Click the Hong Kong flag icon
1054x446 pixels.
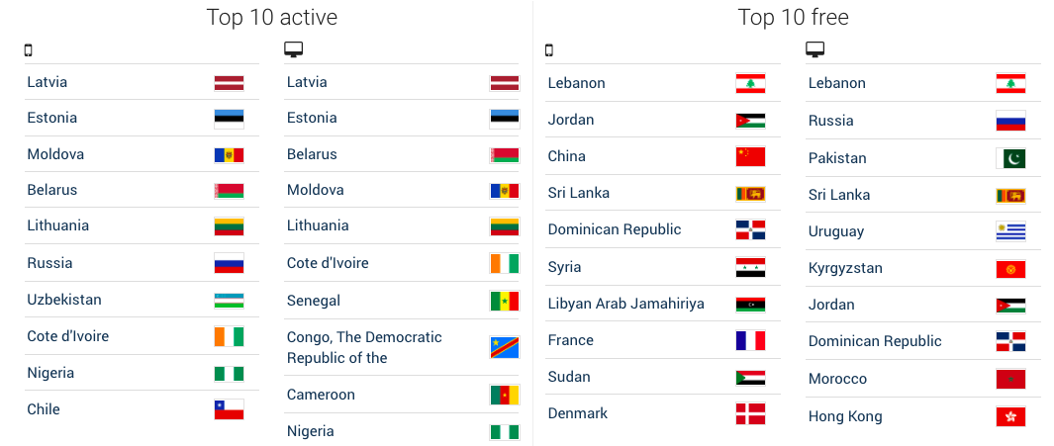[1010, 416]
